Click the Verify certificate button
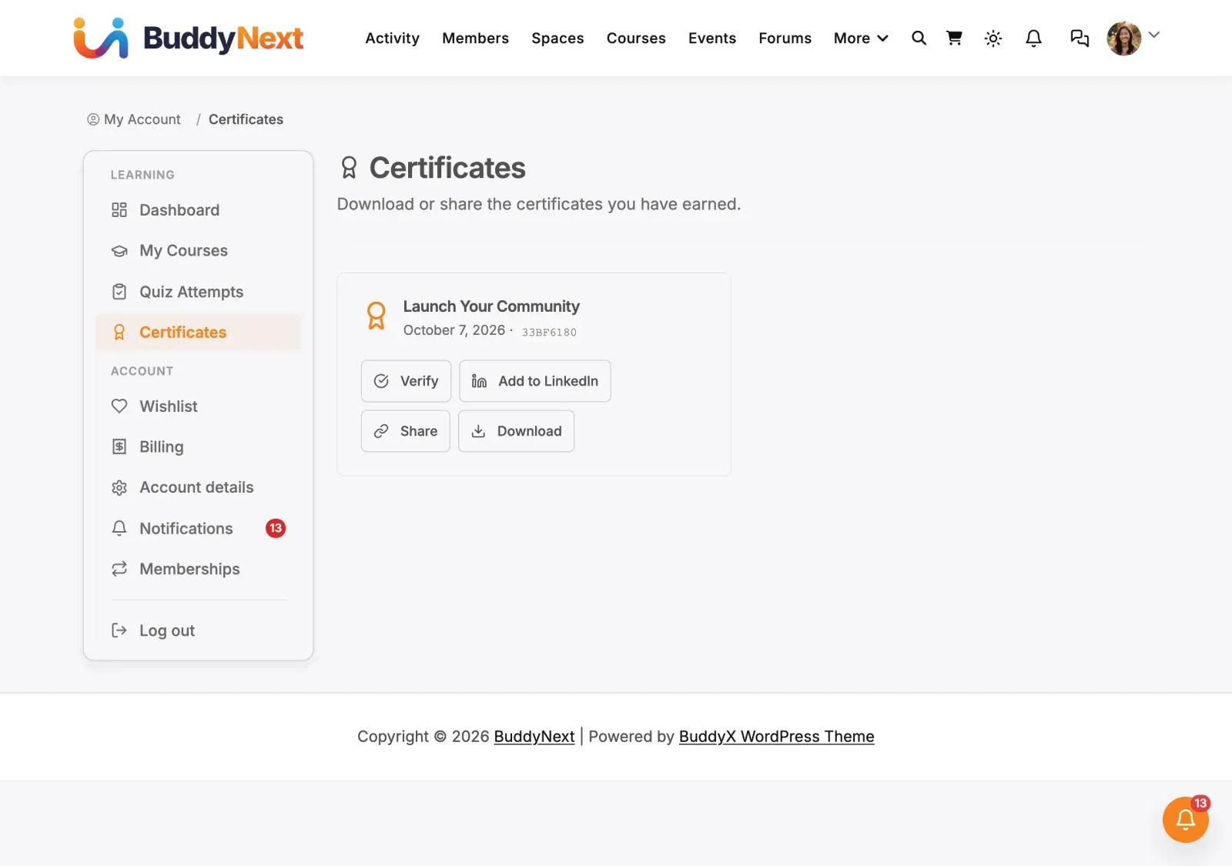Viewport: 1232px width, 866px height. click(406, 381)
